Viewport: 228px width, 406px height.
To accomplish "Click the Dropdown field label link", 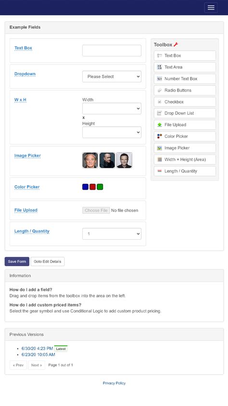I will [25, 74].
